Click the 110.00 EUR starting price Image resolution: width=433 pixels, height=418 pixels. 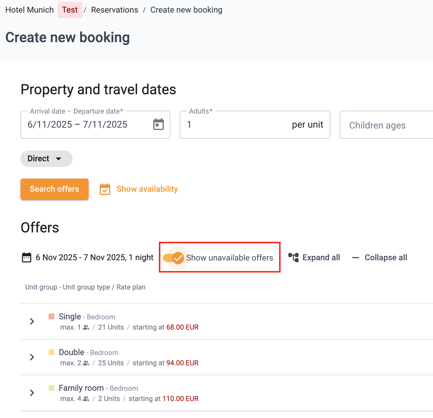coord(181,399)
